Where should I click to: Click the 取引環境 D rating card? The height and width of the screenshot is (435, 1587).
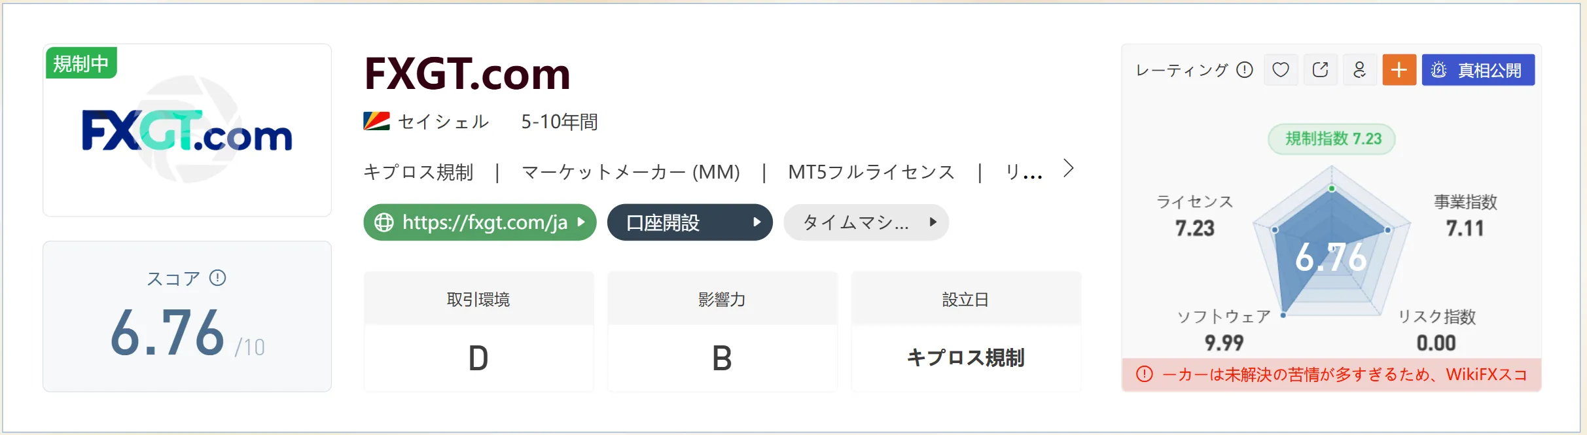click(x=479, y=332)
